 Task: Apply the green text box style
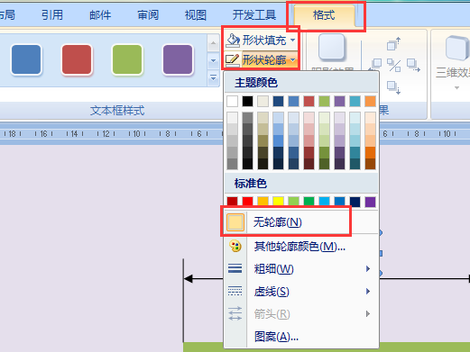pos(127,59)
